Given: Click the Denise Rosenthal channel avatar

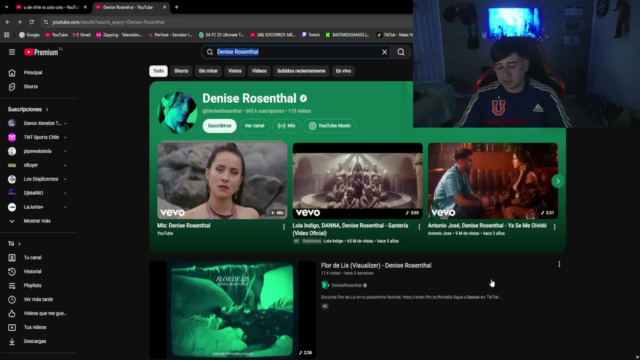Looking at the screenshot, I should click(x=177, y=112).
